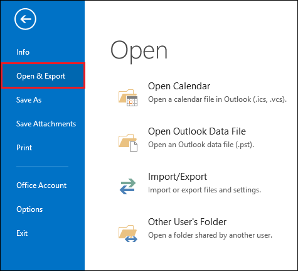
Task: Click 'Open a calendar file in Outlook' description
Action: point(217,99)
